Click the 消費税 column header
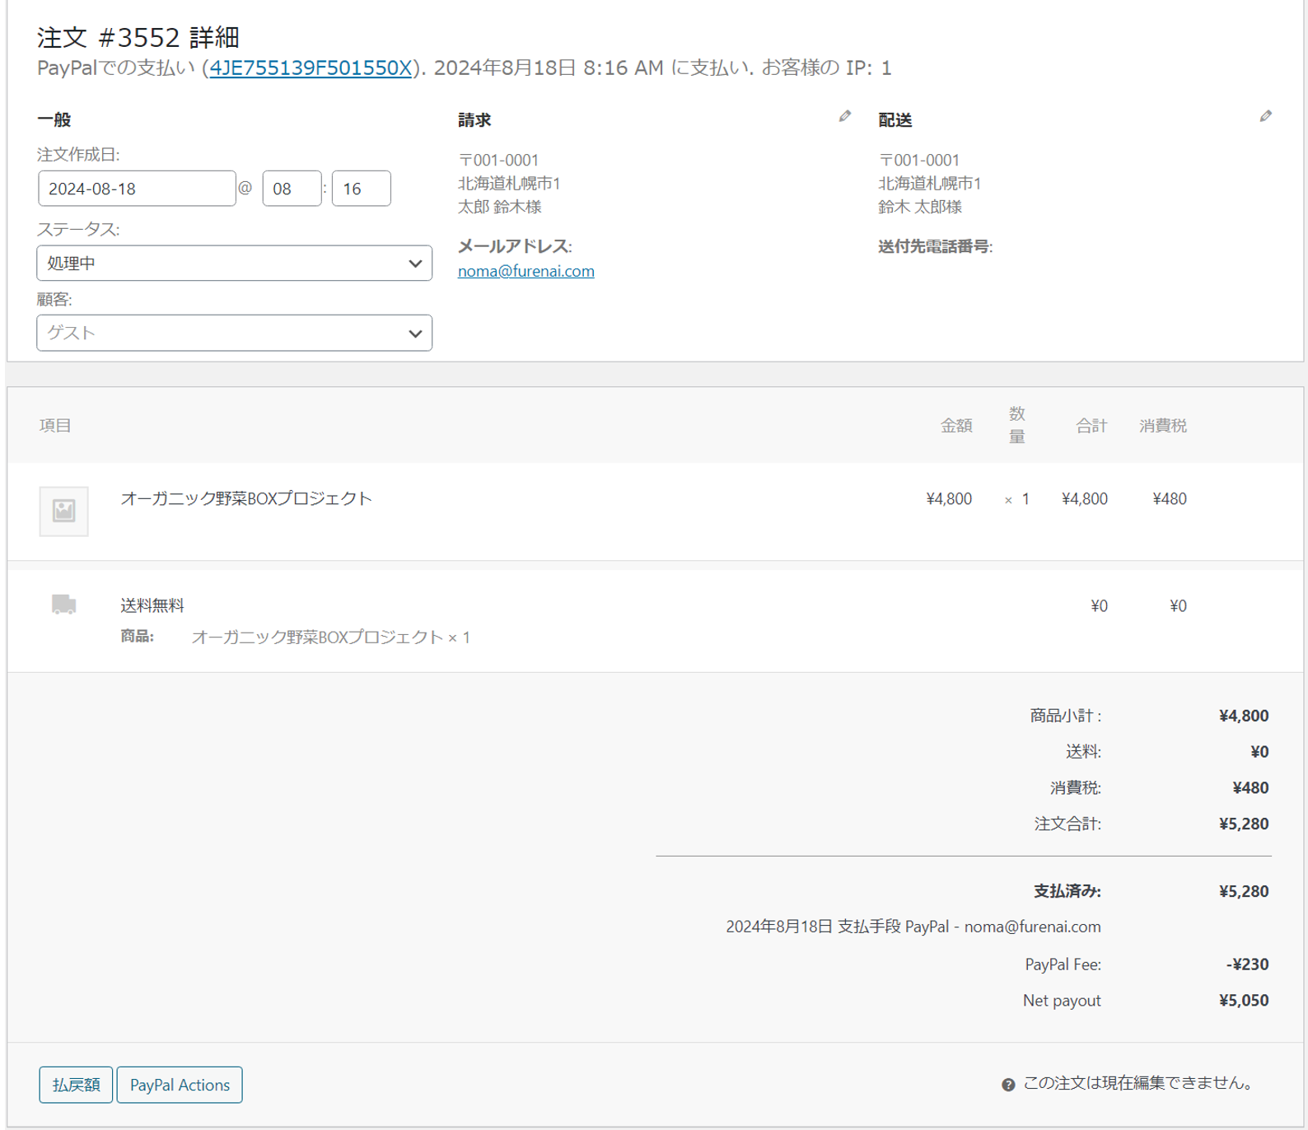Screen dimensions: 1308x1130 1162,425
